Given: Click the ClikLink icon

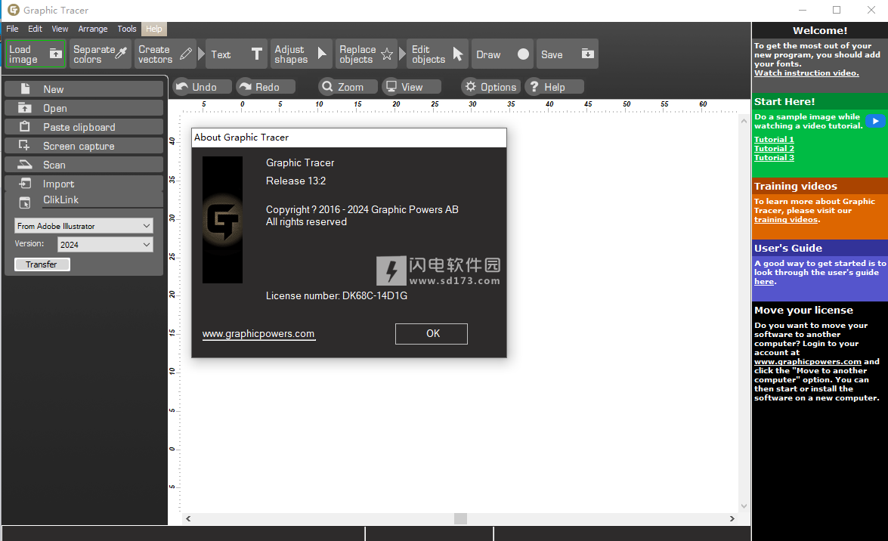Looking at the screenshot, I should 25,202.
